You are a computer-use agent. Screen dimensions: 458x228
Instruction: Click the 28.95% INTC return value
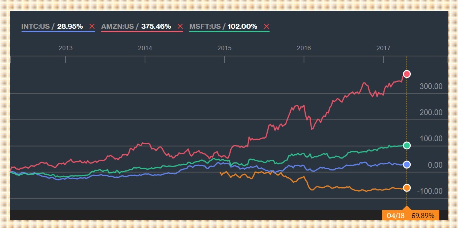[x=70, y=26]
